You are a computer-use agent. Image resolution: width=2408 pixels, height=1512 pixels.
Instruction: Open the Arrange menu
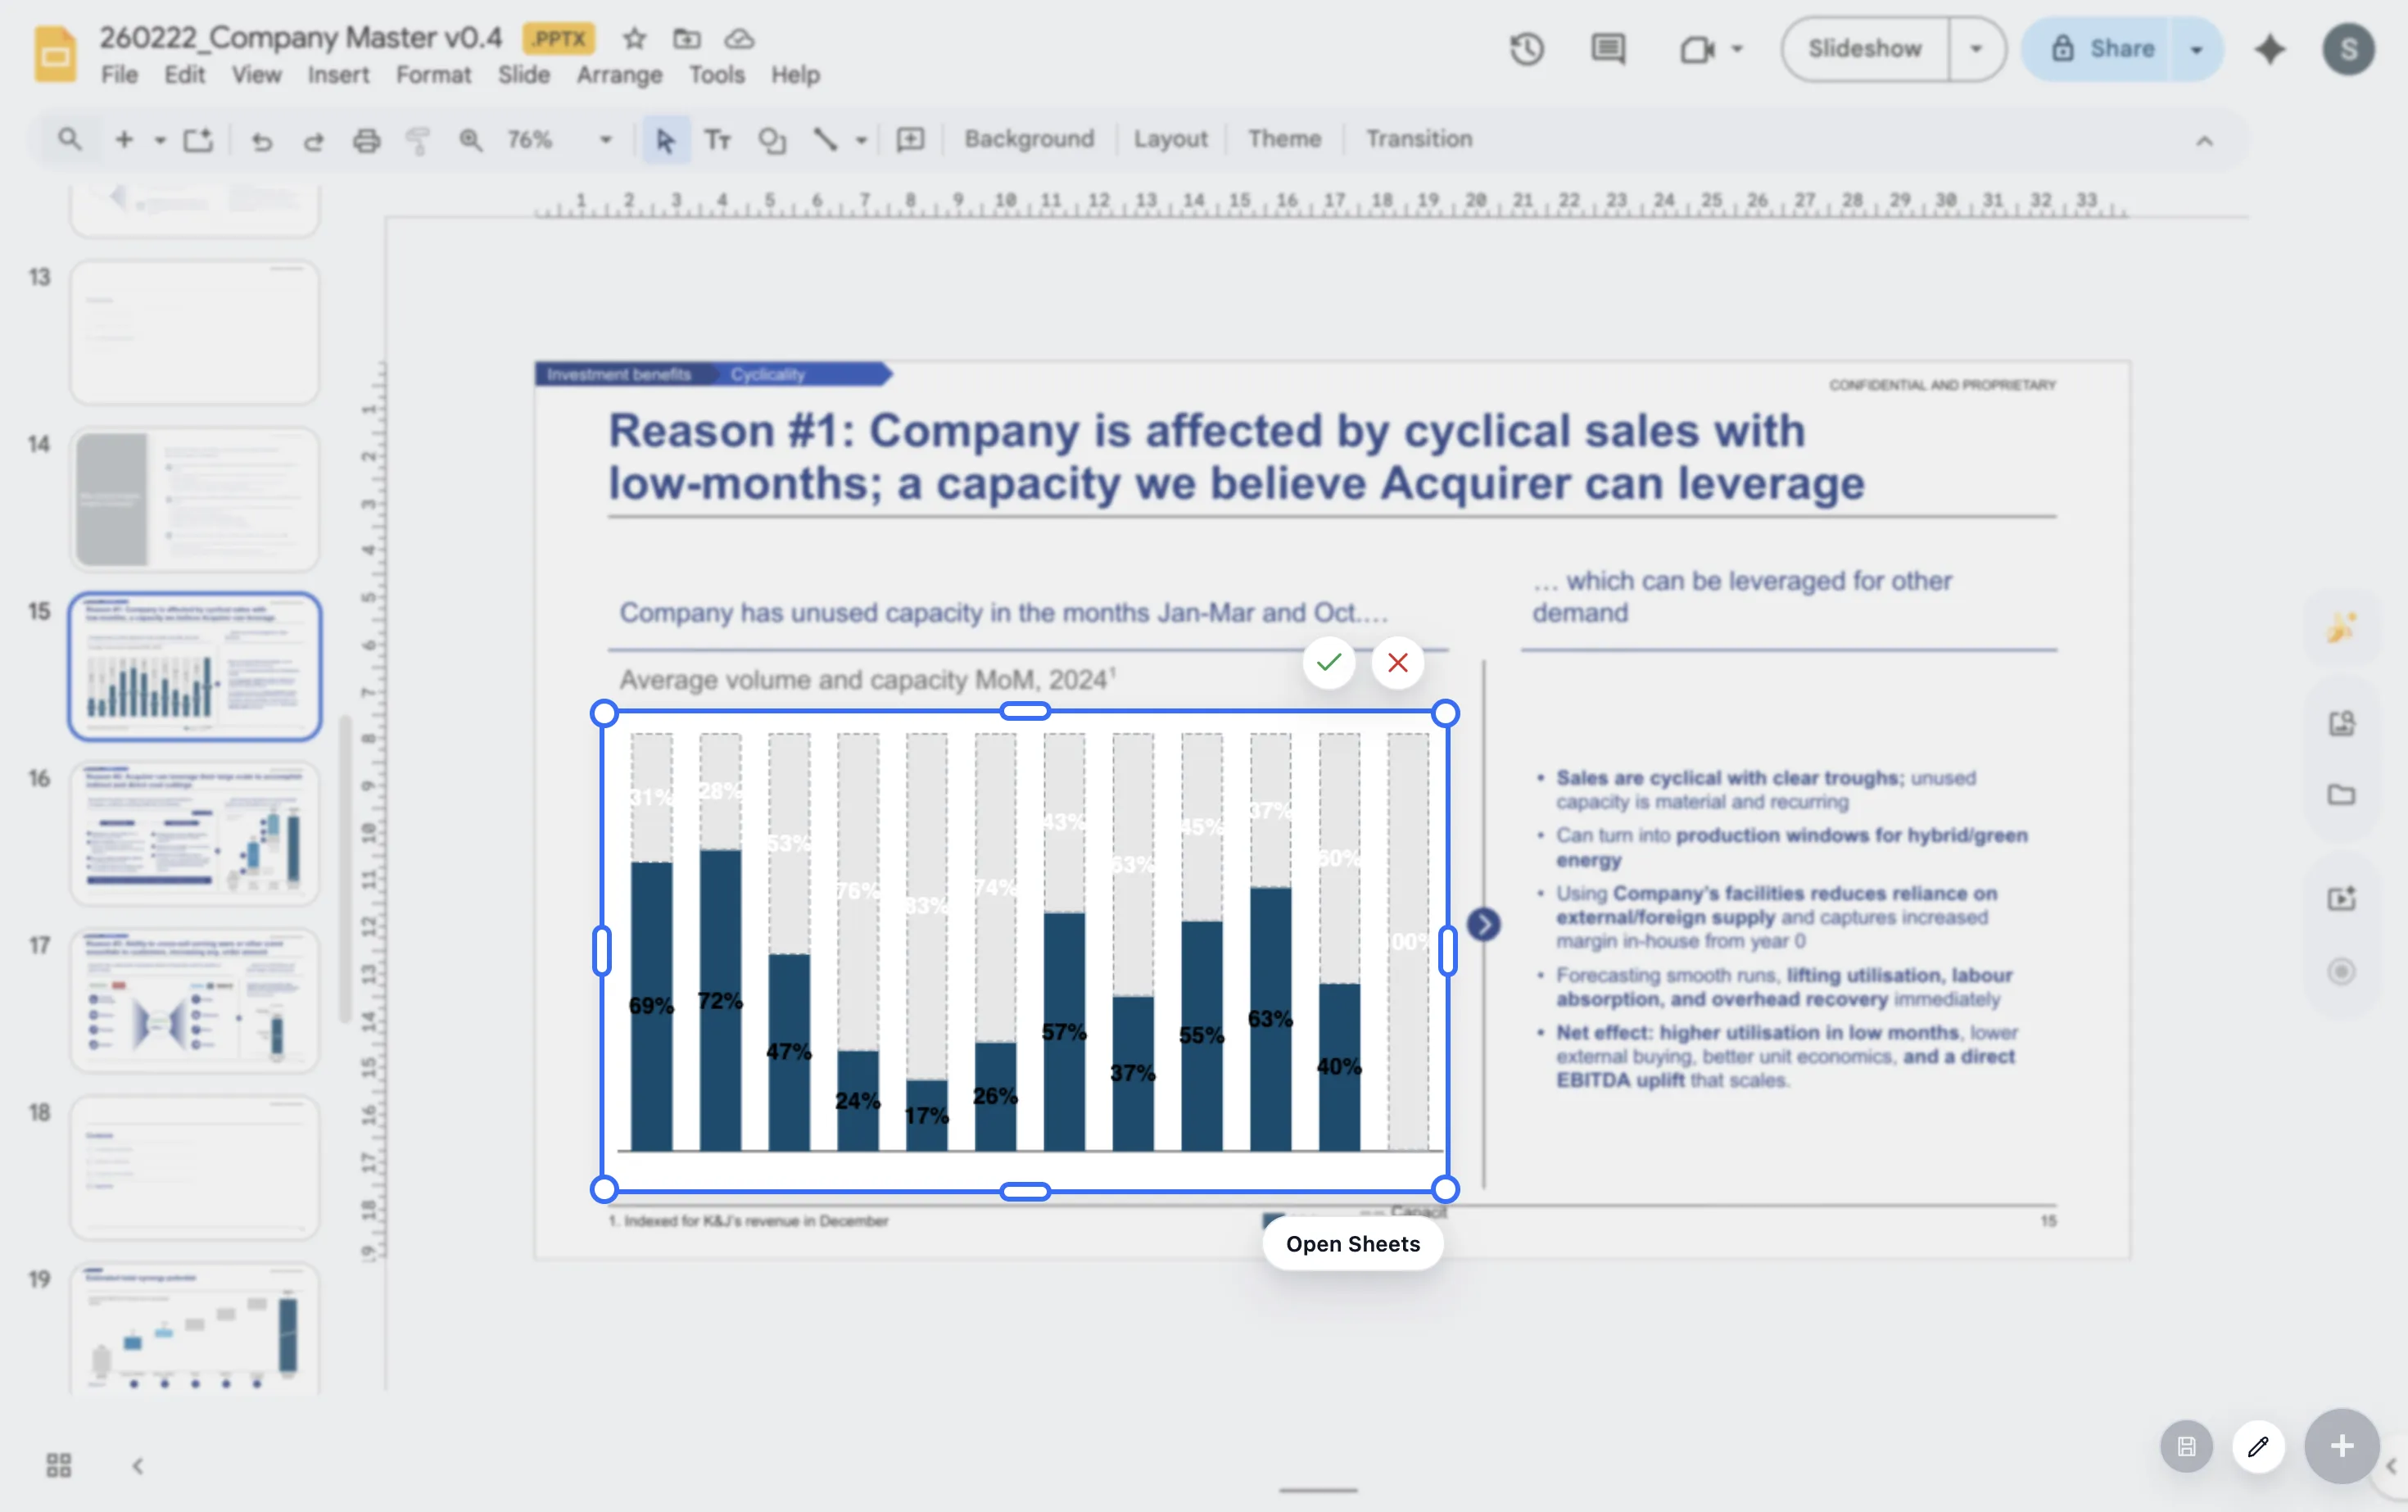click(619, 74)
